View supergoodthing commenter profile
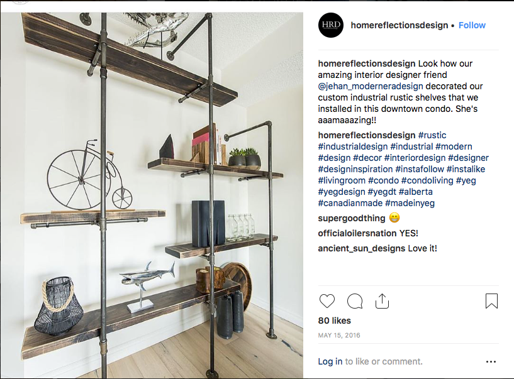The width and height of the screenshot is (514, 379). [352, 218]
